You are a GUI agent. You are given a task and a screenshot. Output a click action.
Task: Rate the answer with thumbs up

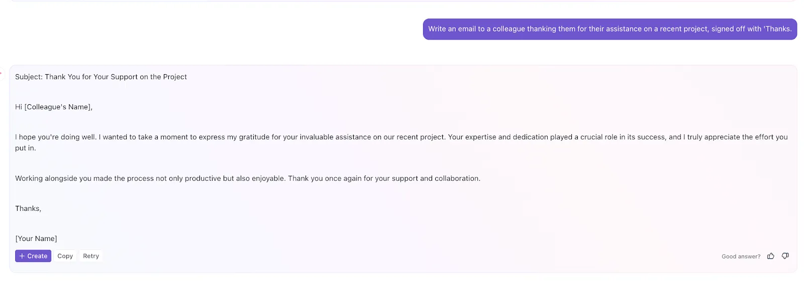tap(770, 256)
